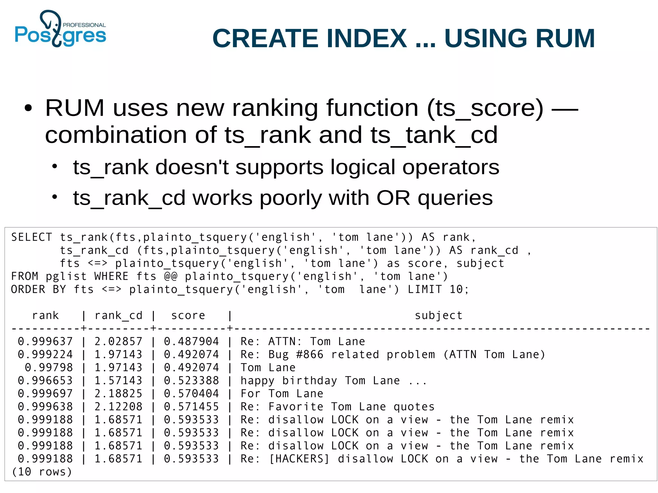Click score value 0.570404
This screenshot has width=658, height=493.
pyautogui.click(x=191, y=393)
